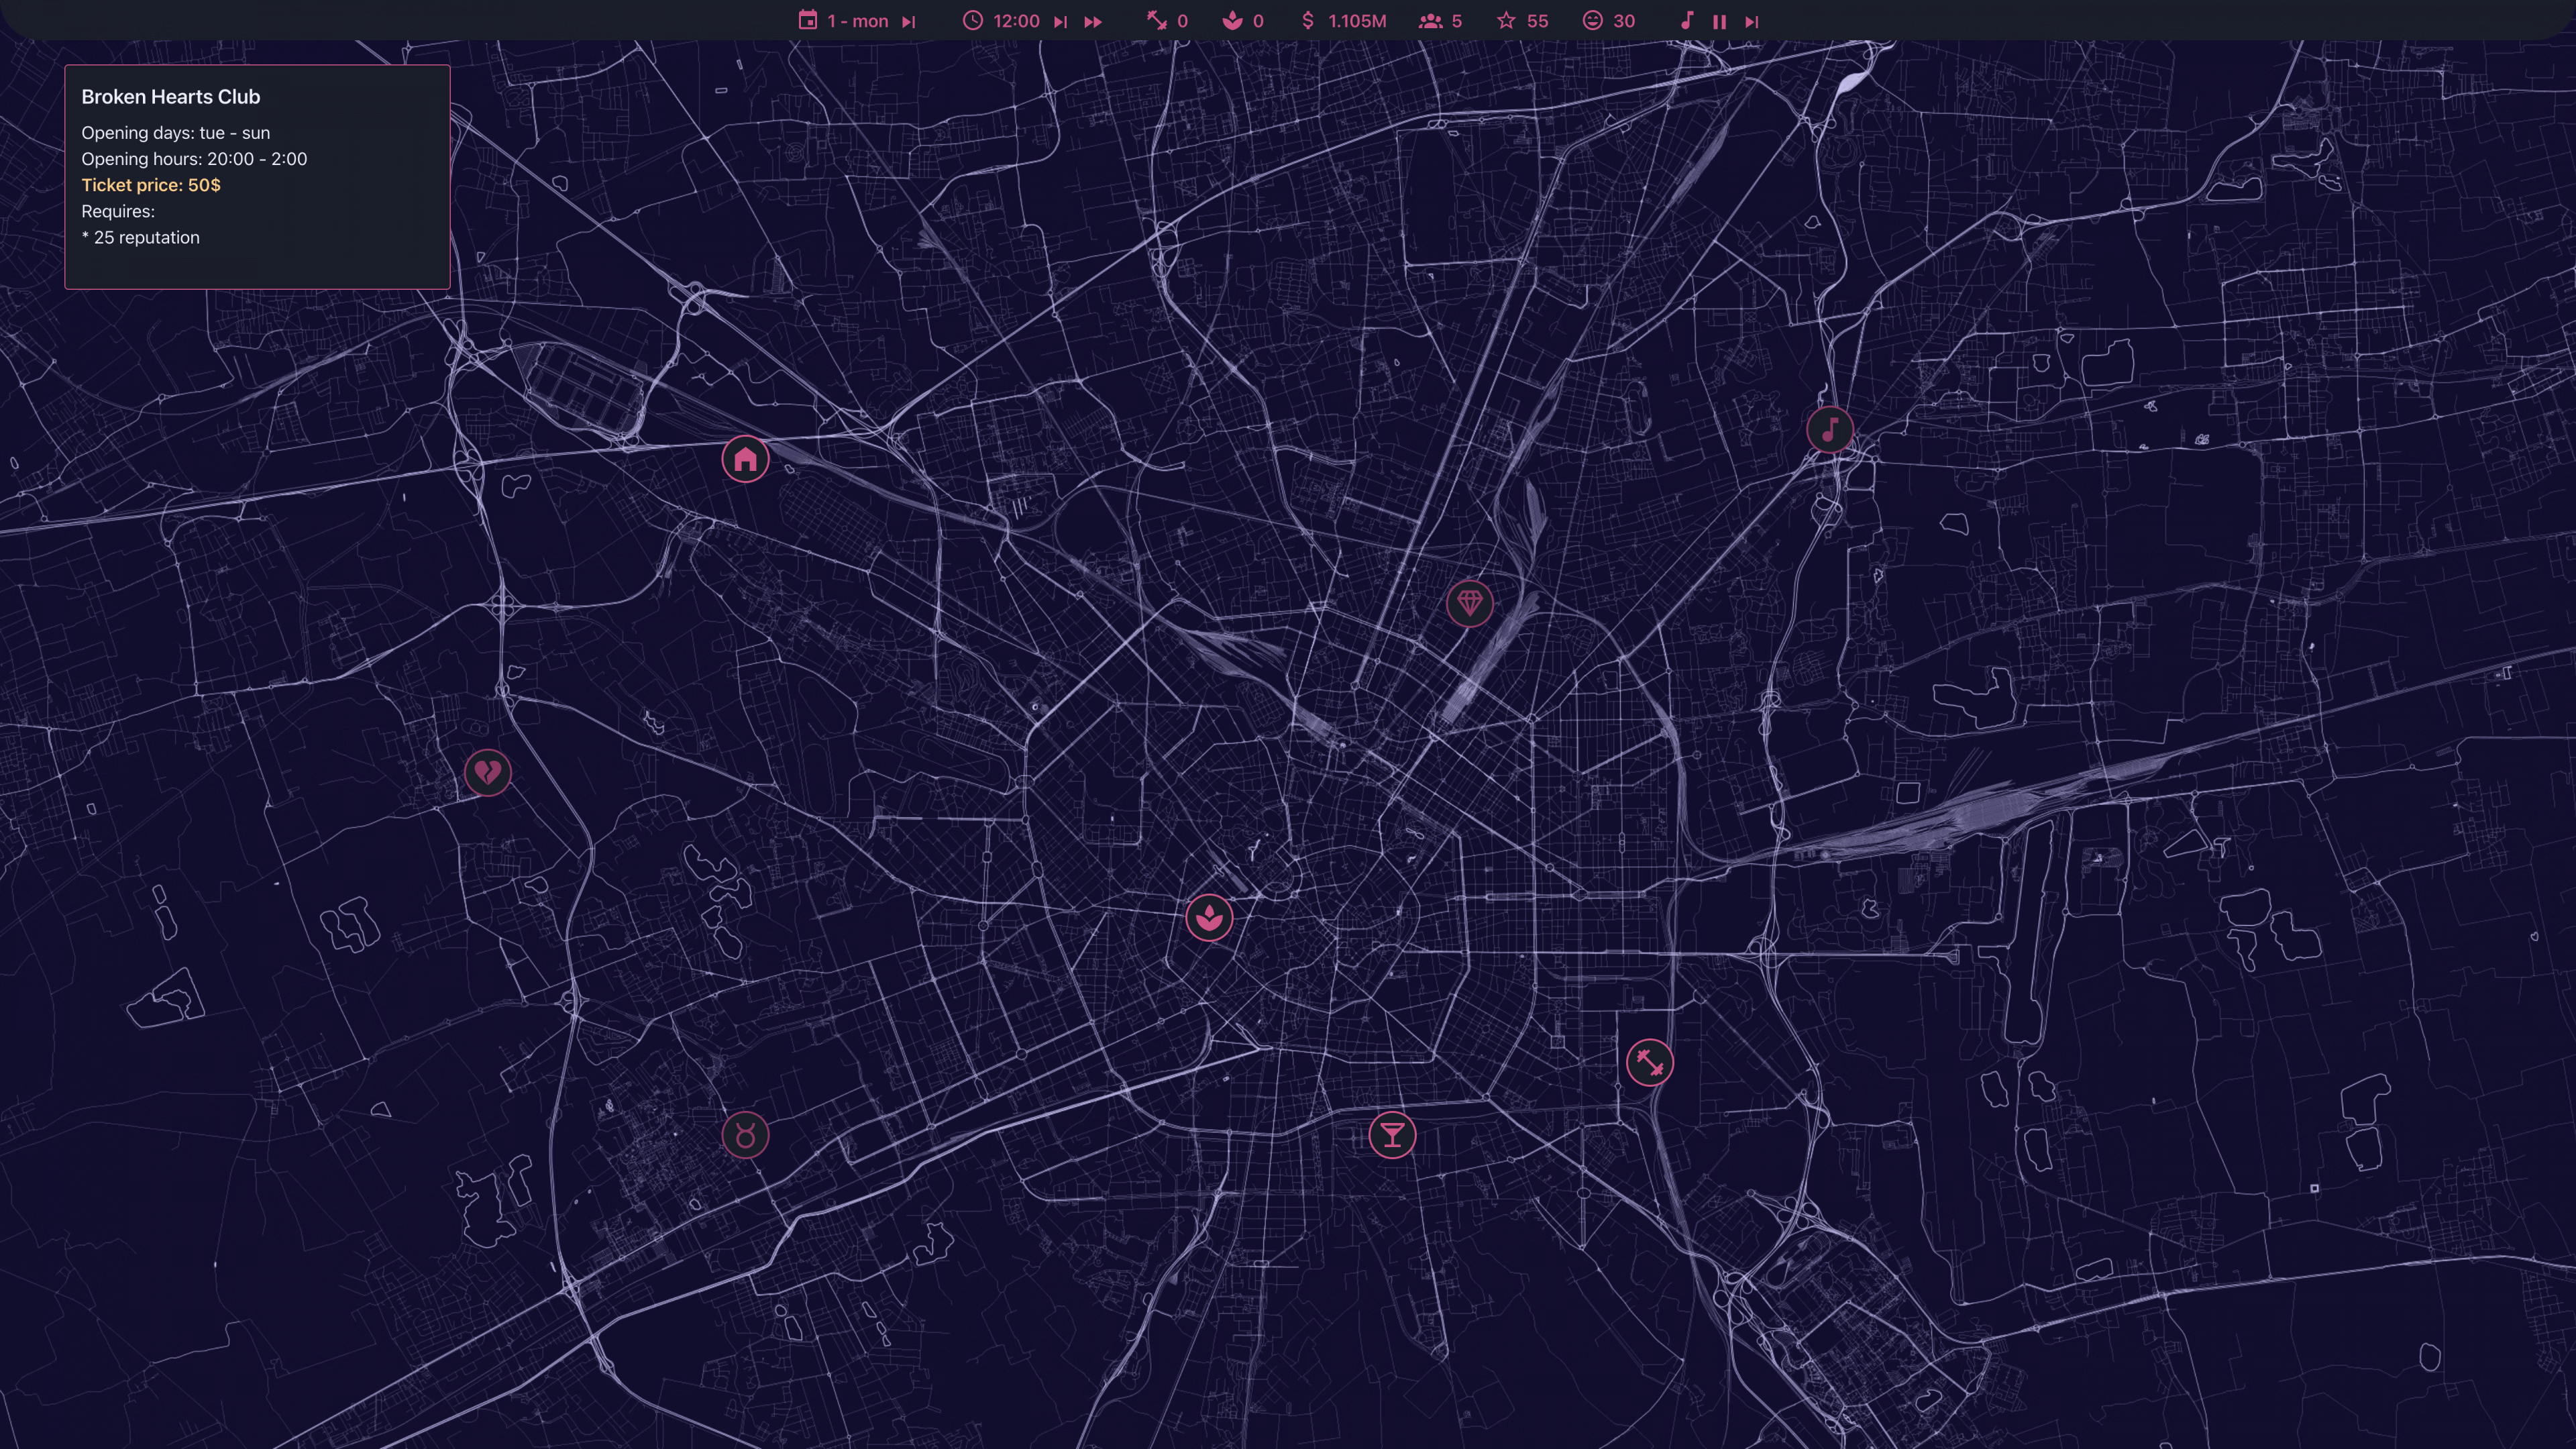The height and width of the screenshot is (1449, 2576).
Task: Click the '* 25 reputation' requirement
Action: coord(140,238)
